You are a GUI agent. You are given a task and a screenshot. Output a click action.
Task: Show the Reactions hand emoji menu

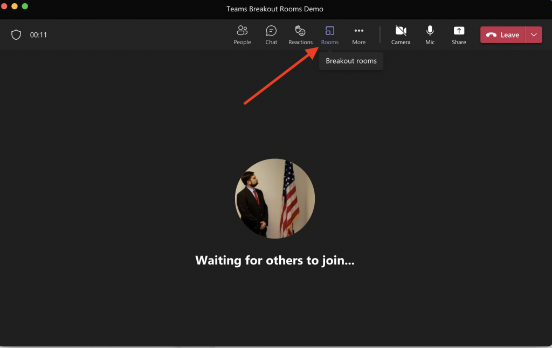click(x=300, y=35)
